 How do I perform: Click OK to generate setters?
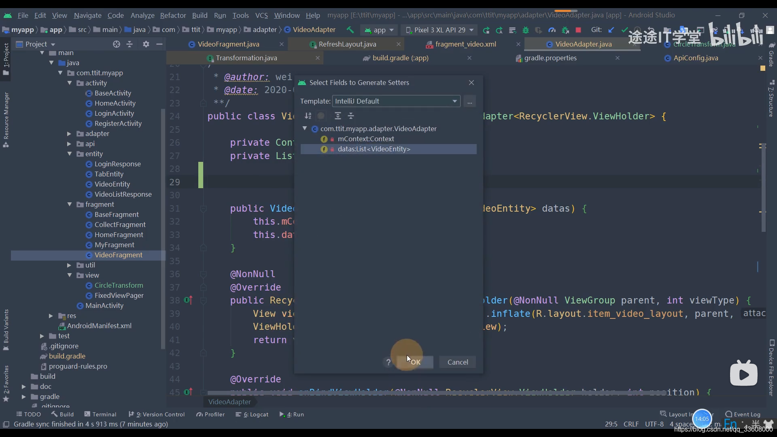click(415, 362)
